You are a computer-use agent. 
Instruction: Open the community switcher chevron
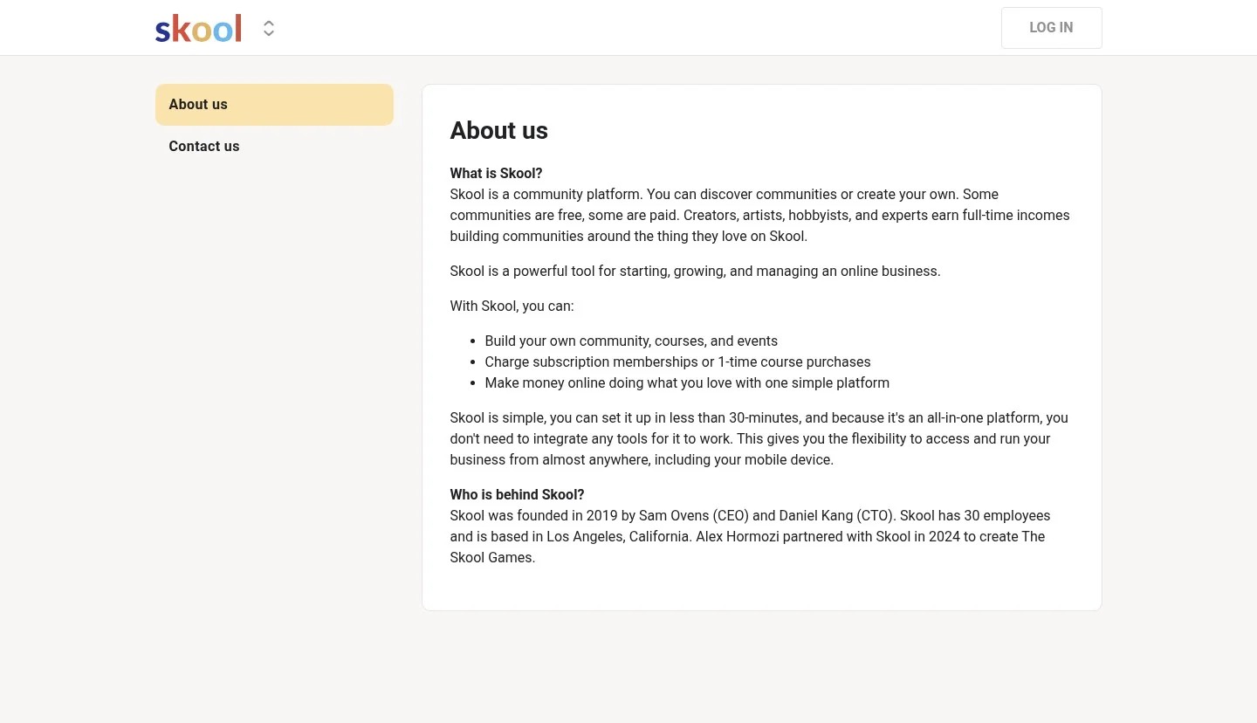click(x=269, y=29)
